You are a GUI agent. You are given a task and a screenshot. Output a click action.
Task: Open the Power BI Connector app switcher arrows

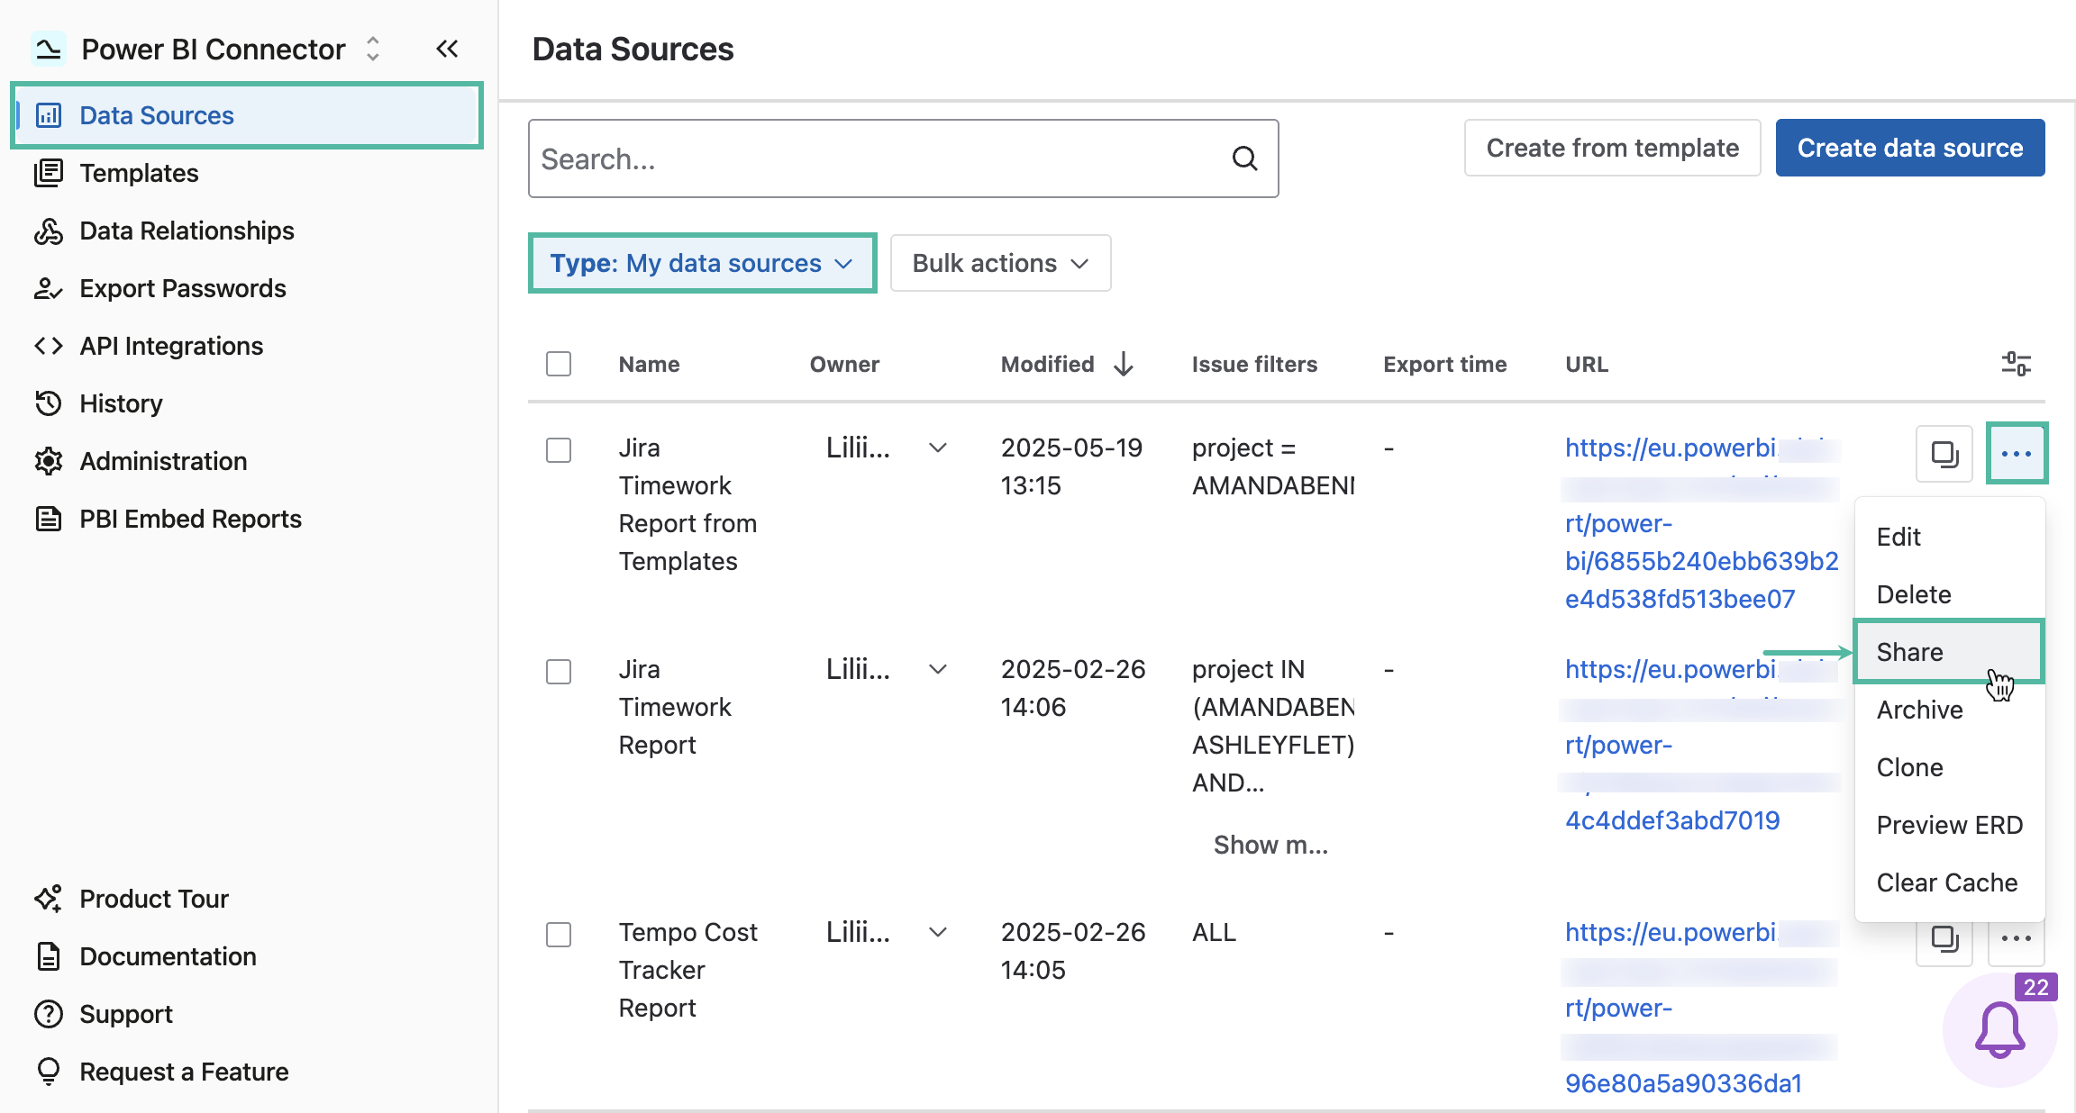[x=373, y=49]
